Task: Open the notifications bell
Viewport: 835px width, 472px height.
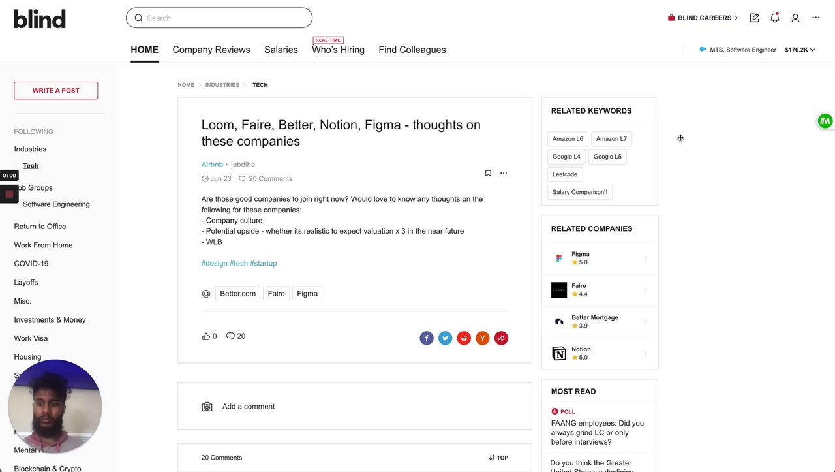Action: point(774,18)
